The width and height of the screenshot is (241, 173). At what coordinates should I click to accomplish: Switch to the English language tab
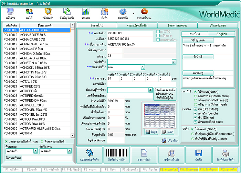tap(221, 34)
